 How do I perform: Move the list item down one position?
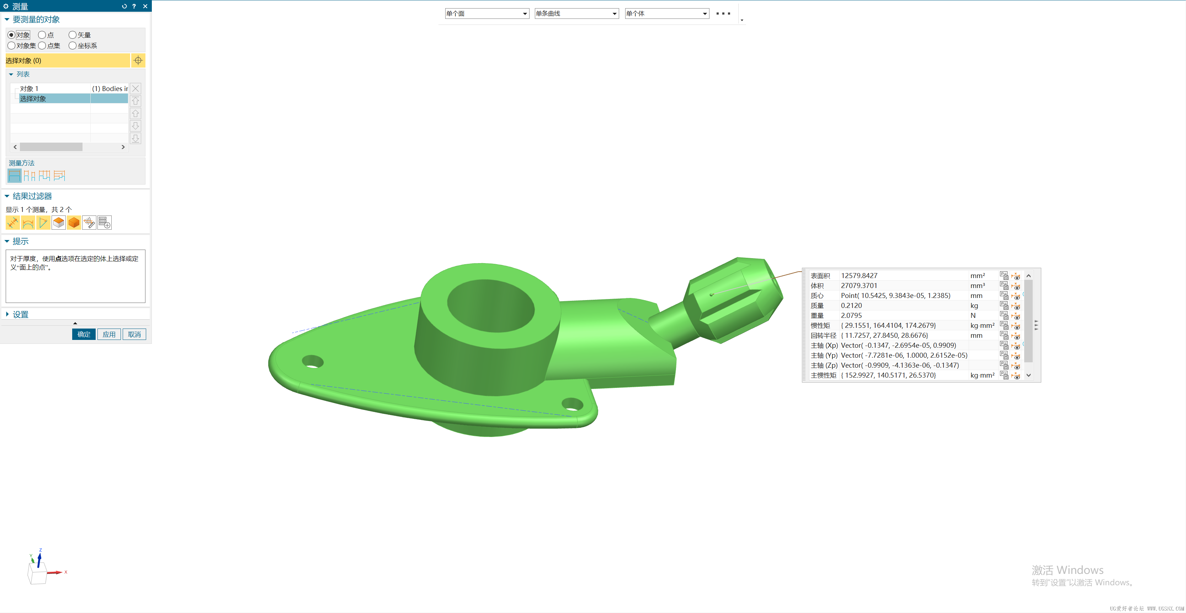coord(135,126)
